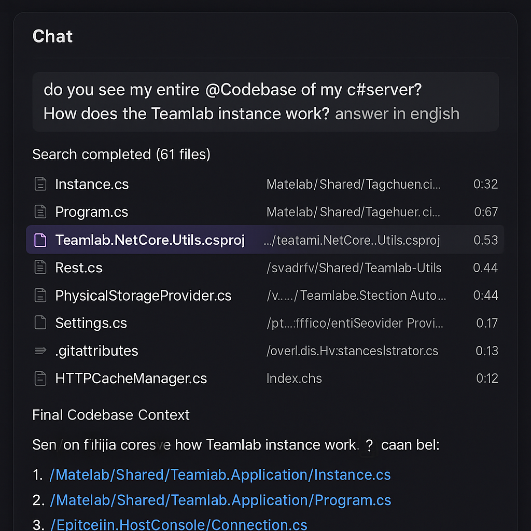Image resolution: width=531 pixels, height=531 pixels.
Task: Click the document icon next to Rest.cs
Action: pyautogui.click(x=40, y=268)
